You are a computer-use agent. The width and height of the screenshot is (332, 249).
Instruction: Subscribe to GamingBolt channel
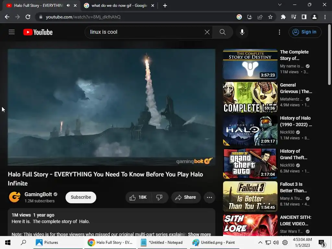(x=81, y=197)
